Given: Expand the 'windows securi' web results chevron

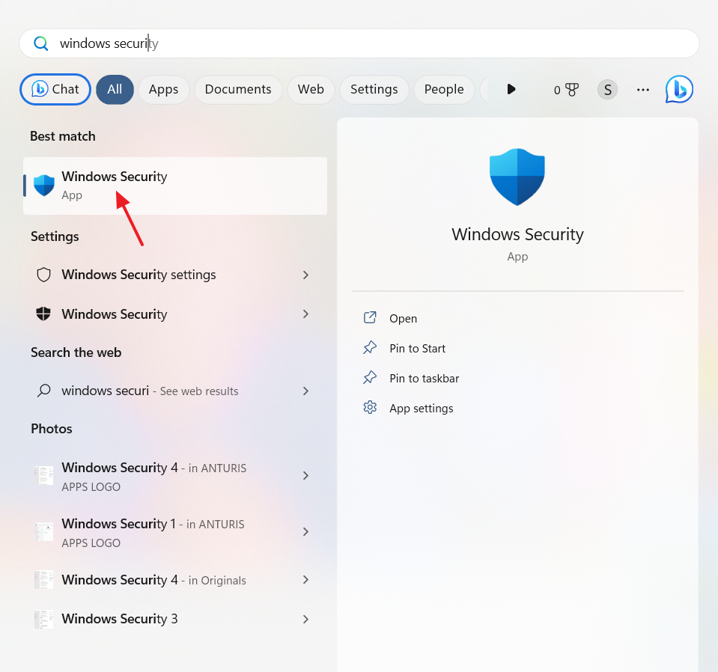Looking at the screenshot, I should pos(305,391).
